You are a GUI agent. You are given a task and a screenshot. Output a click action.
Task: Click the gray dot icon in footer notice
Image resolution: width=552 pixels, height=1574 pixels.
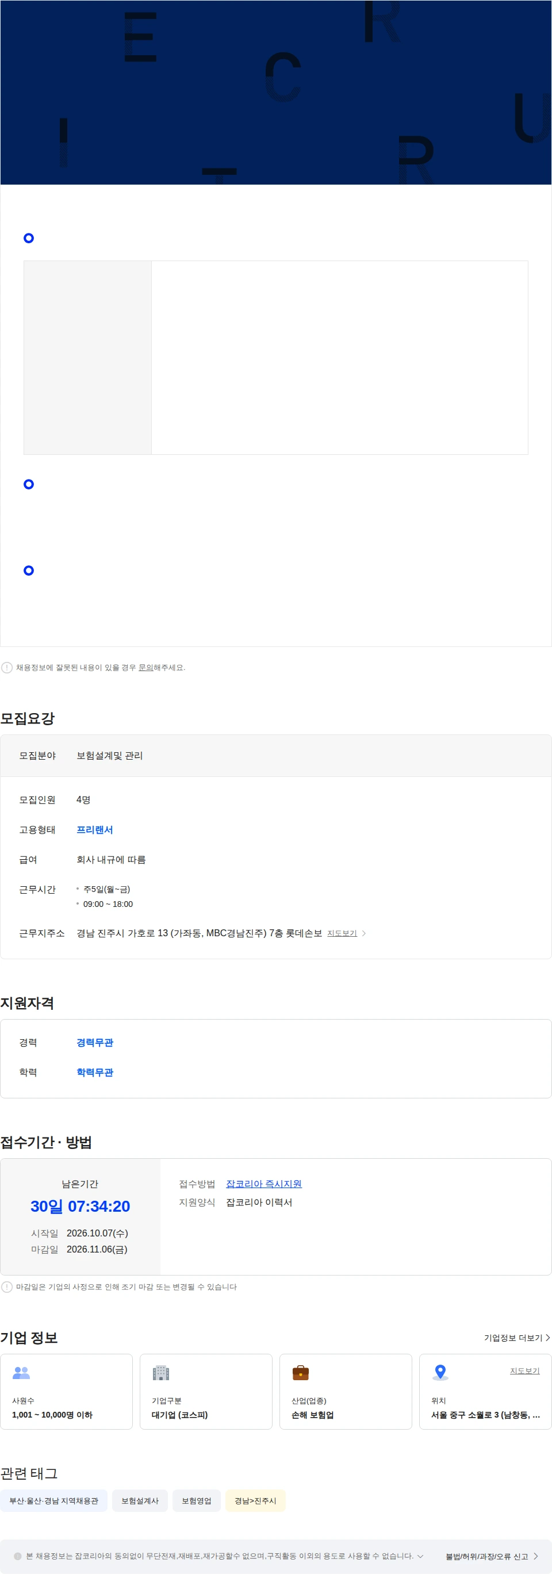[x=18, y=1556]
